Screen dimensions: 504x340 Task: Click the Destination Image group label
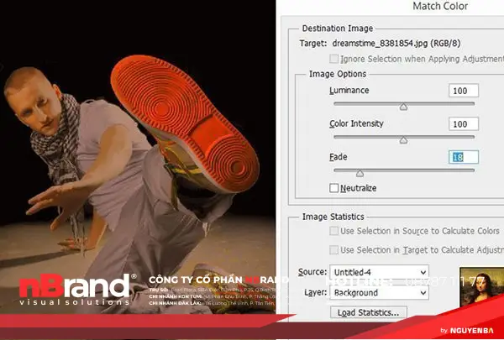point(338,29)
